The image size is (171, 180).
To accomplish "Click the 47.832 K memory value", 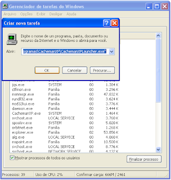I will tap(111, 94).
